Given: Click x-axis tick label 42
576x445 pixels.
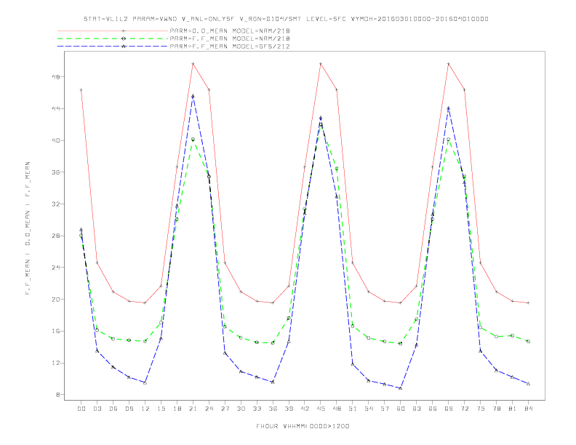Looking at the screenshot, I should tap(305, 409).
